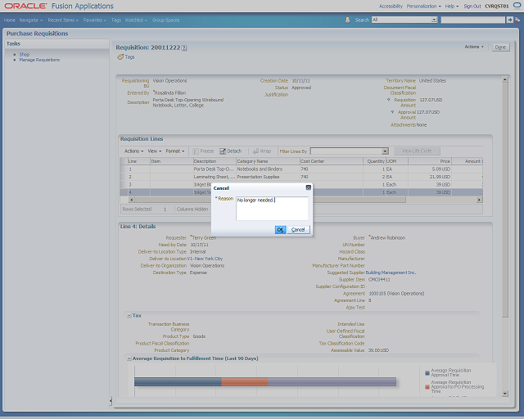This screenshot has height=419, width=524.
Task: Click Approval Amount info icon
Action: (392, 112)
